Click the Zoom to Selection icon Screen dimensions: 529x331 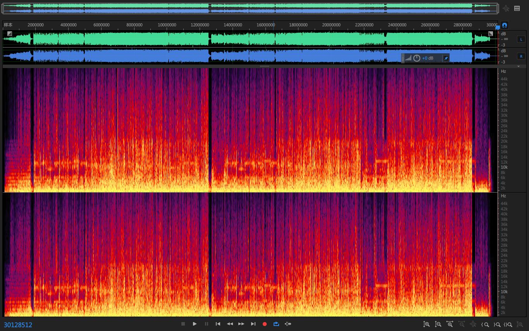click(x=508, y=324)
